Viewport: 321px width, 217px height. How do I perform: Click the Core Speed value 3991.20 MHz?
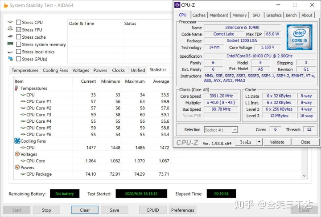pos(221,96)
